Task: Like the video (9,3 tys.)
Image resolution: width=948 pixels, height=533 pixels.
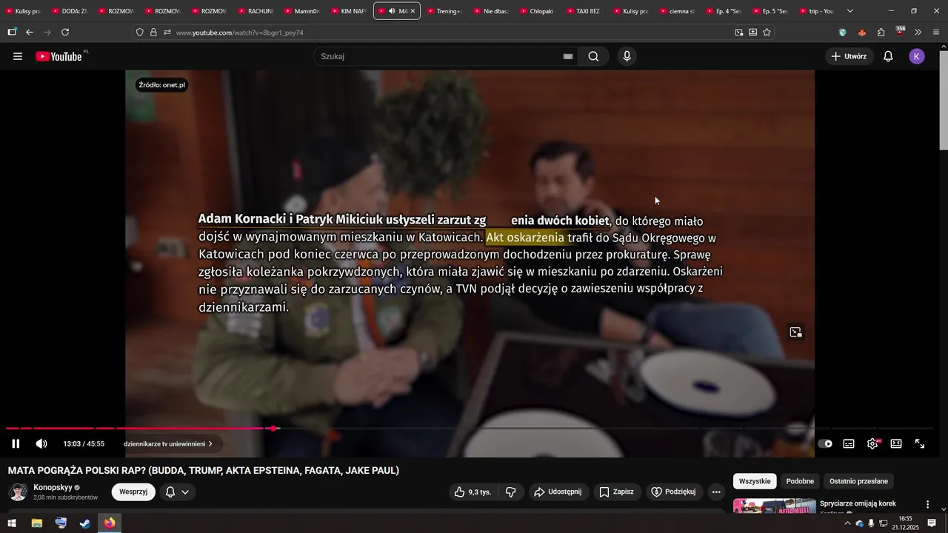Action: click(x=473, y=492)
